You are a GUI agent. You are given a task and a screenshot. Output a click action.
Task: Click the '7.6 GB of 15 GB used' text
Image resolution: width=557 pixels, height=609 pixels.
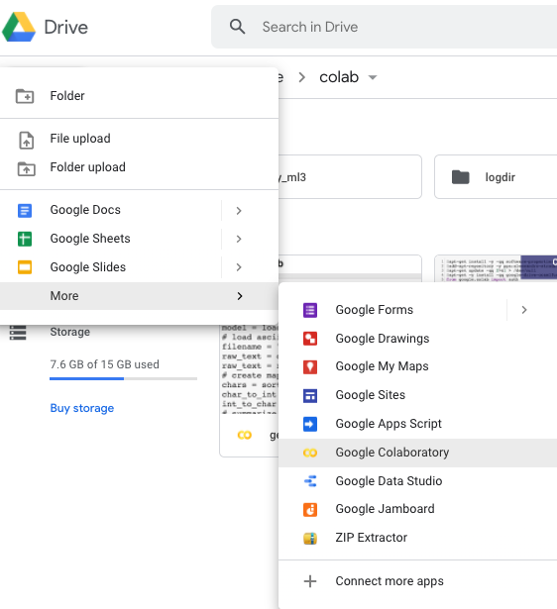104,364
